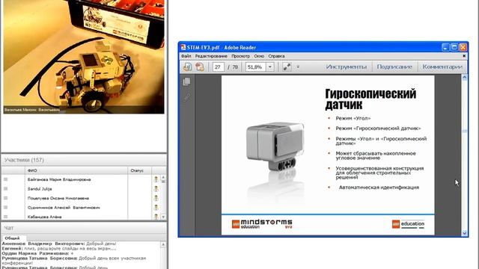Click the bullet Автоматическая идентификация
The width and height of the screenshot is (479, 269).
coord(379,188)
